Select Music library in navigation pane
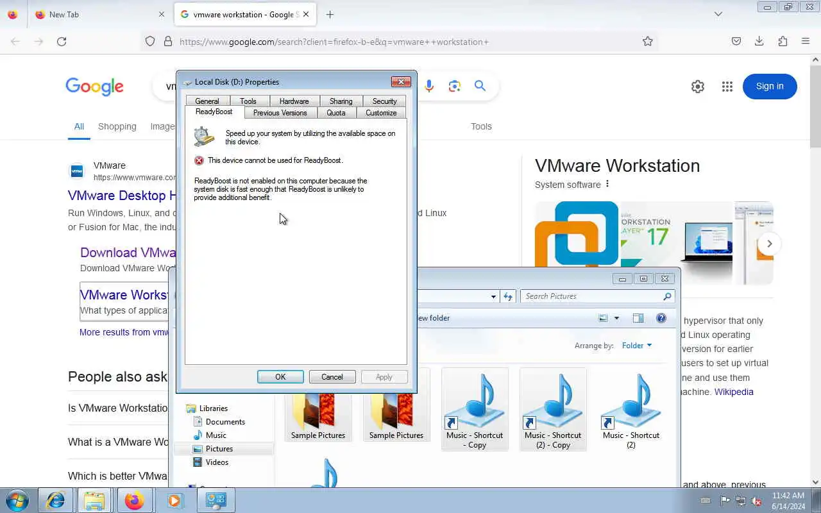The height and width of the screenshot is (513, 821). (216, 435)
